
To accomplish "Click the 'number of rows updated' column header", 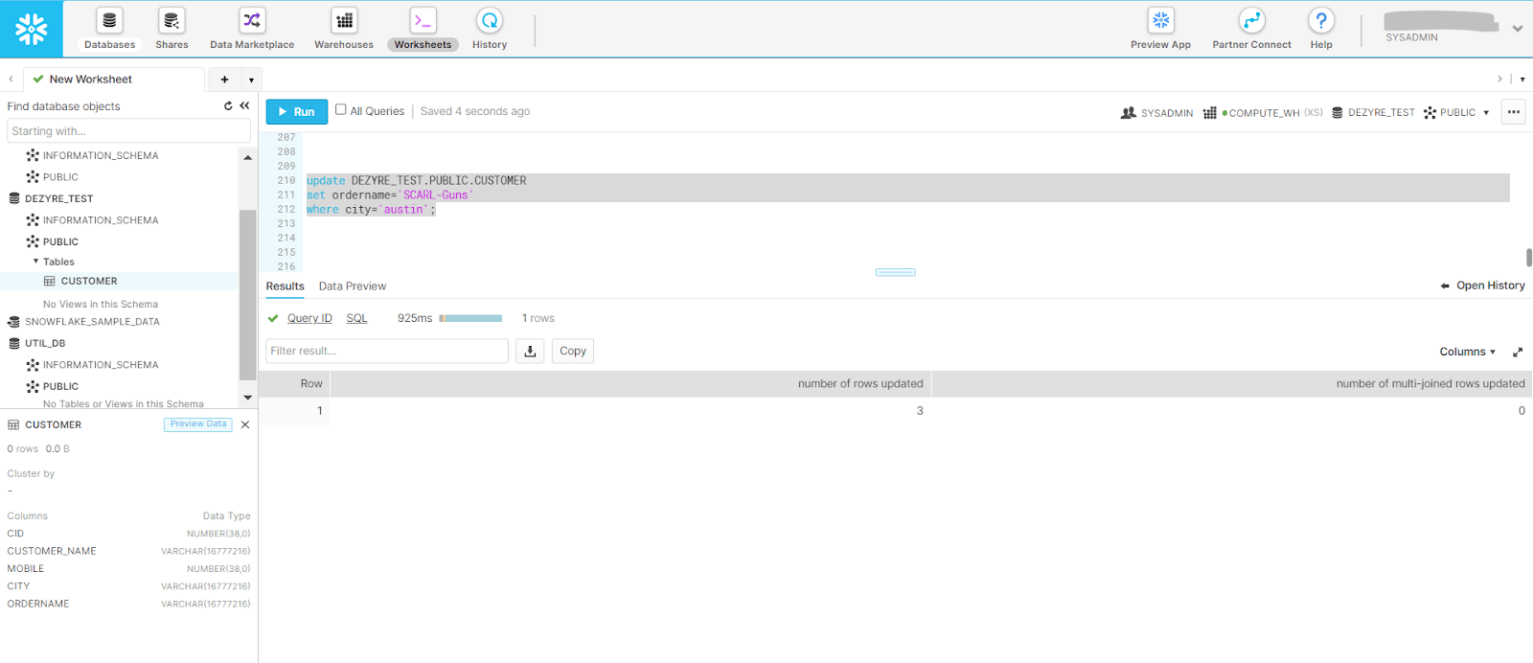I will pos(630,384).
